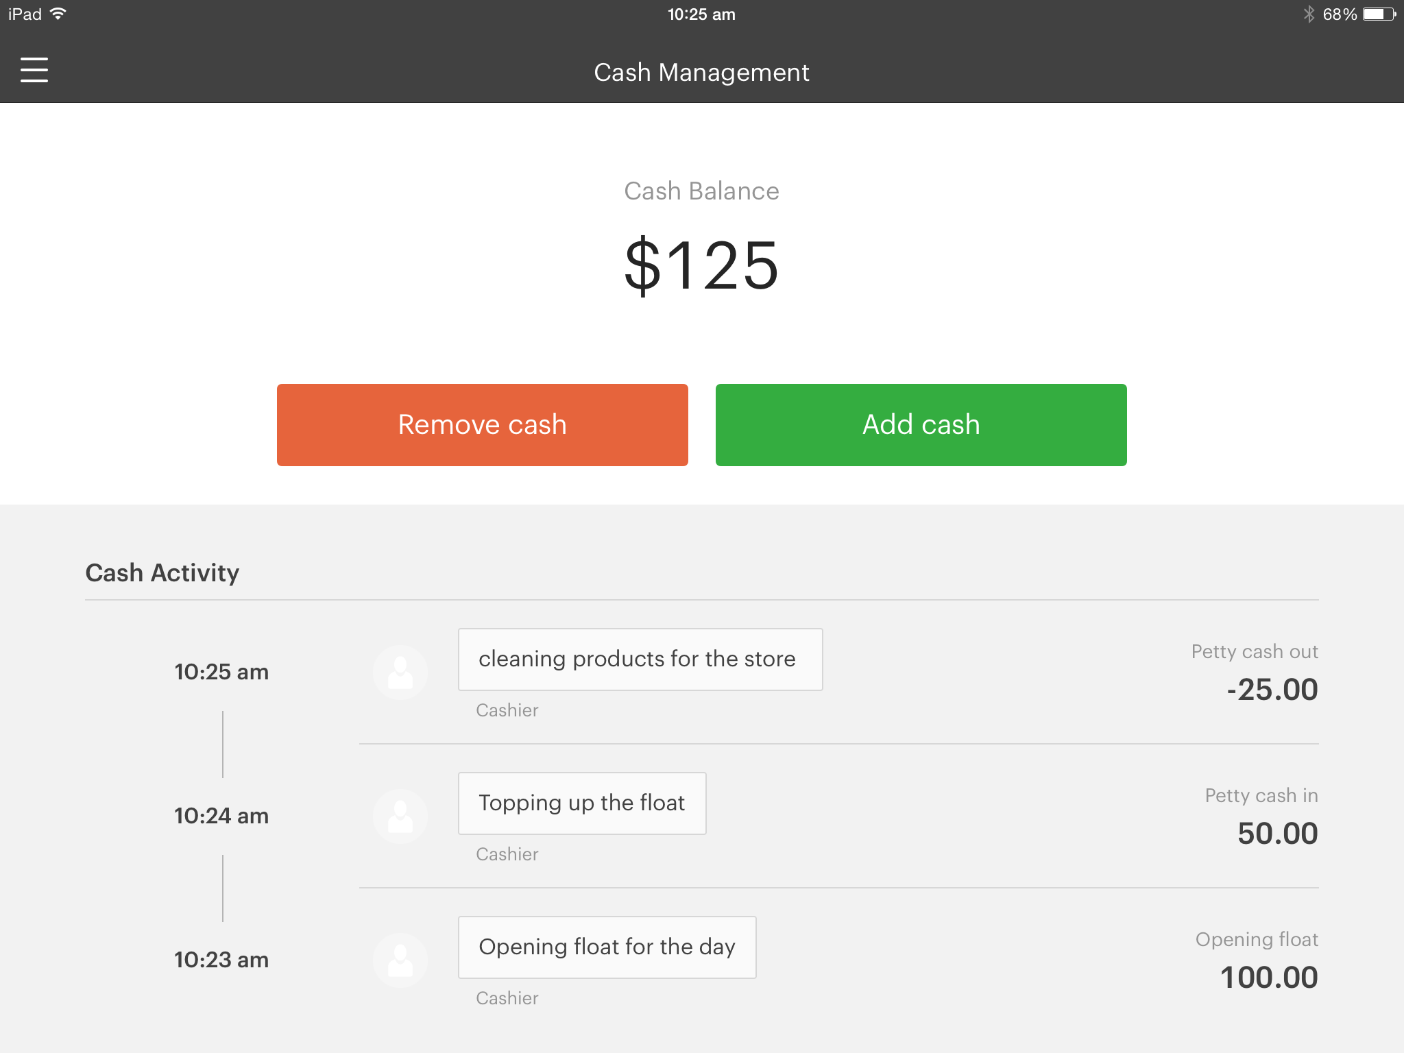Tap the Wi-Fi status icon
Image resolution: width=1404 pixels, height=1053 pixels.
click(59, 14)
